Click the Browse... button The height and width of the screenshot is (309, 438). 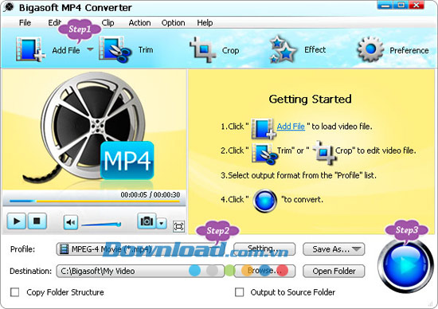(x=264, y=271)
